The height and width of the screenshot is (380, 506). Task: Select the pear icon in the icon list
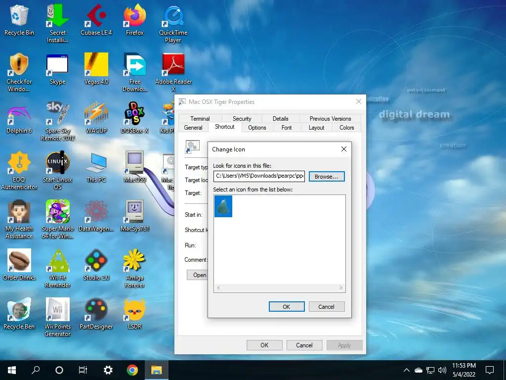coord(223,206)
